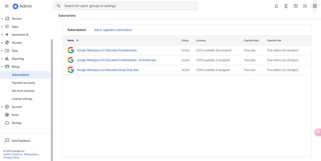Focus the search users, groups or settings field

[x=125, y=6]
